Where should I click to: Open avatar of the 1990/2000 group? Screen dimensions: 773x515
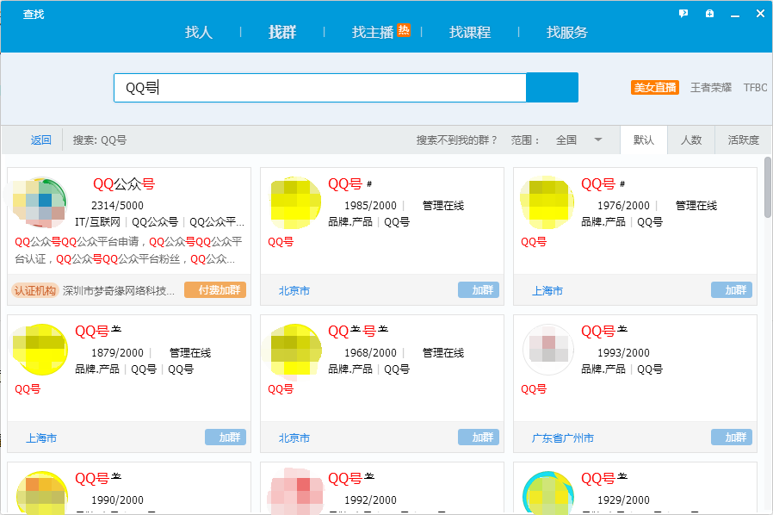pyautogui.click(x=42, y=493)
